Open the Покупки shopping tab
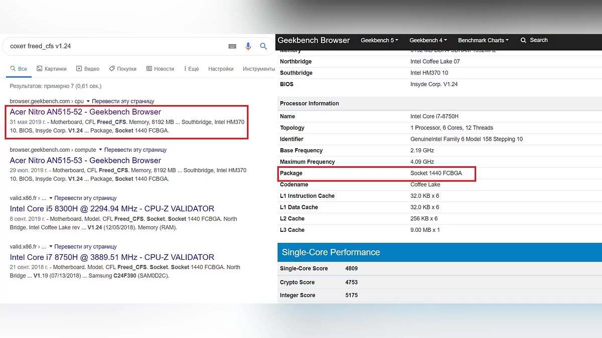Image resolution: width=602 pixels, height=338 pixels. [123, 69]
